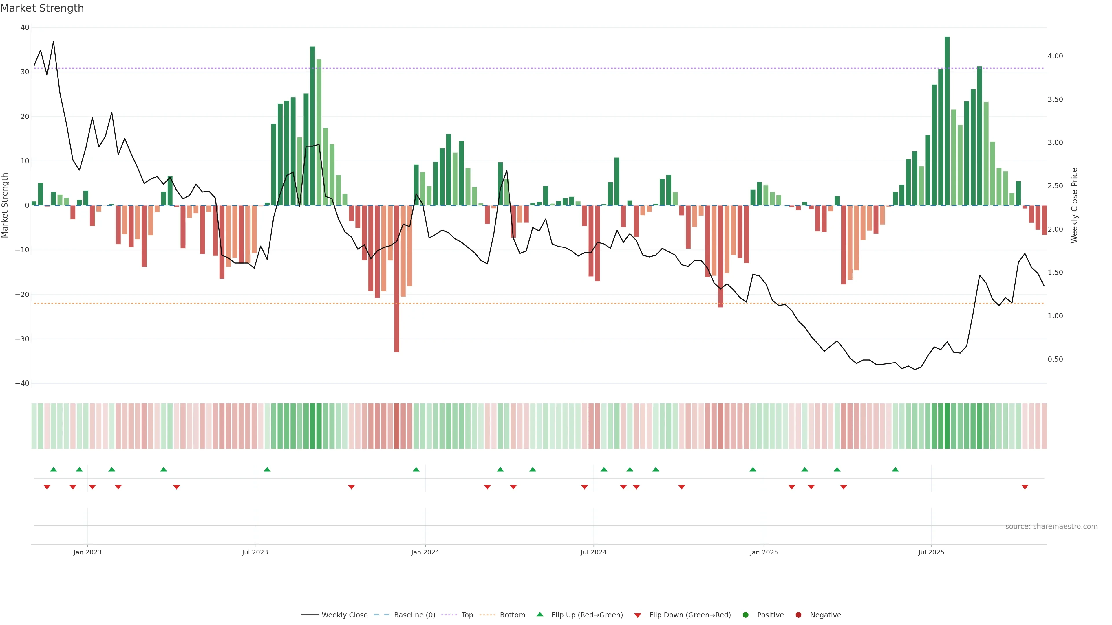The height and width of the screenshot is (625, 1112).
Task: Click the Jul 2025 x-axis label
Action: (931, 552)
